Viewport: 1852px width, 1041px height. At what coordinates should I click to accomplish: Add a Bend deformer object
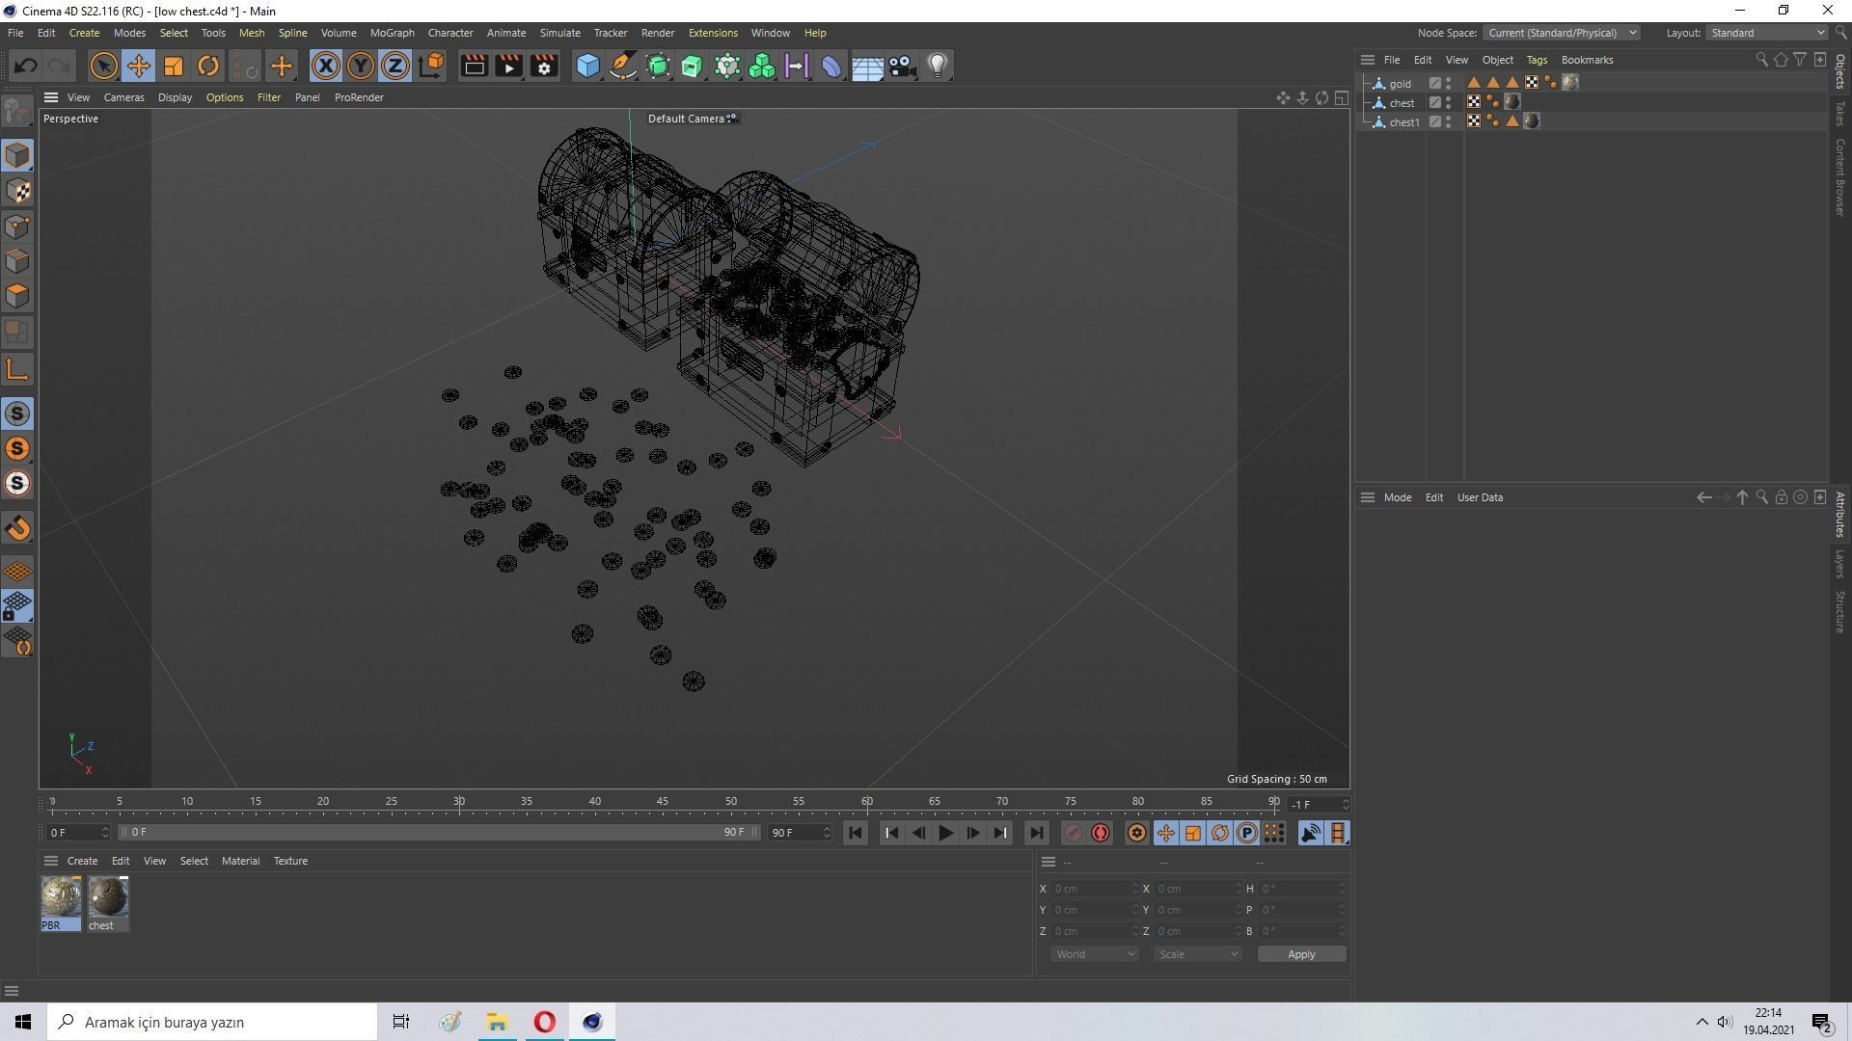pos(831,66)
